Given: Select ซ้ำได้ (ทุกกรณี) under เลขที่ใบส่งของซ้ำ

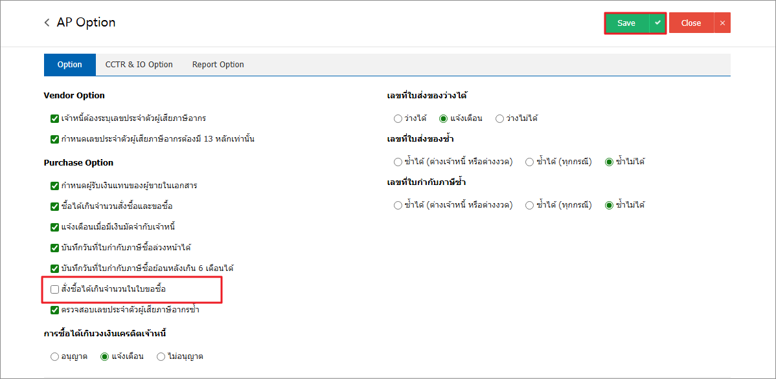Looking at the screenshot, I should tap(530, 162).
